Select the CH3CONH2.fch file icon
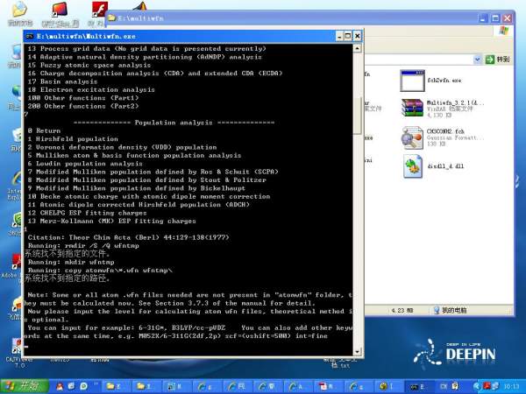Screen dimensions: 526x394 pyautogui.click(x=412, y=137)
